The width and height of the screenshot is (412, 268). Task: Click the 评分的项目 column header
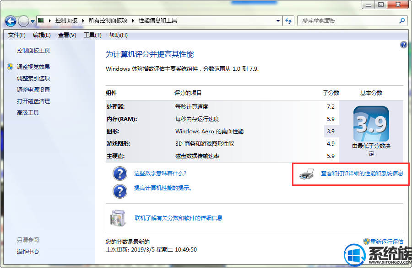tap(188, 93)
